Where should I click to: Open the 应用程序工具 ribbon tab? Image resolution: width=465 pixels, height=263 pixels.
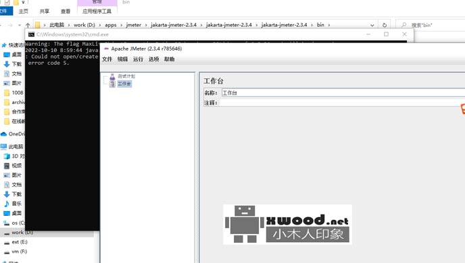click(x=97, y=11)
